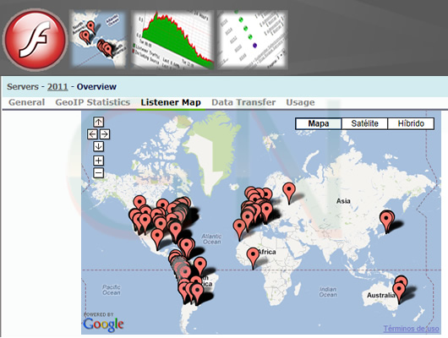Click the Asia label on the map

click(343, 201)
